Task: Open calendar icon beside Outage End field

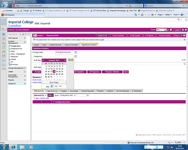Action: [x=76, y=56]
